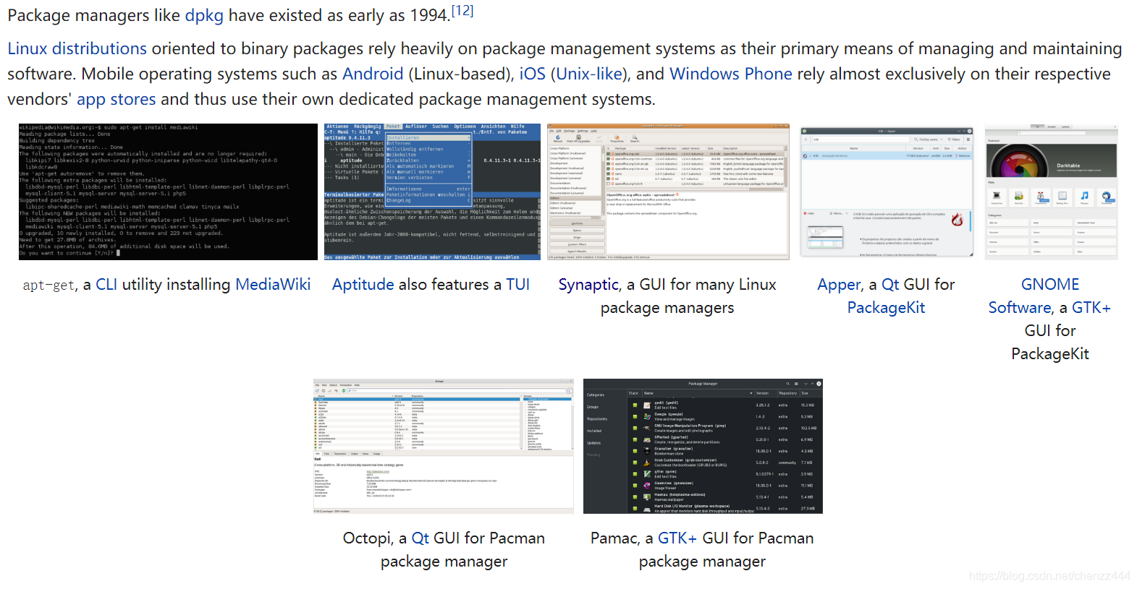The height and width of the screenshot is (589, 1137).
Task: Select the 'apt-get' monospace caption text
Action: pos(48,285)
